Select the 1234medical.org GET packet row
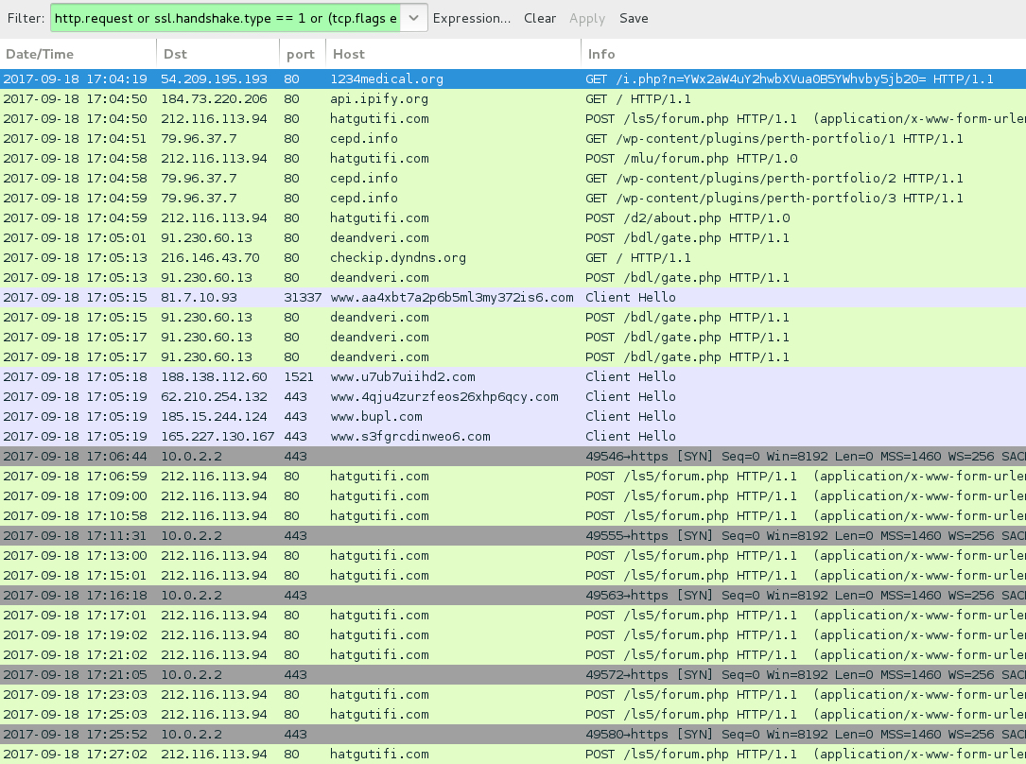This screenshot has height=764, width=1026. 513,79
